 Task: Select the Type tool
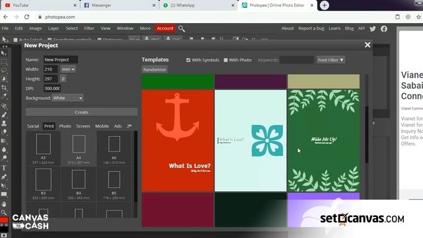click(4, 168)
